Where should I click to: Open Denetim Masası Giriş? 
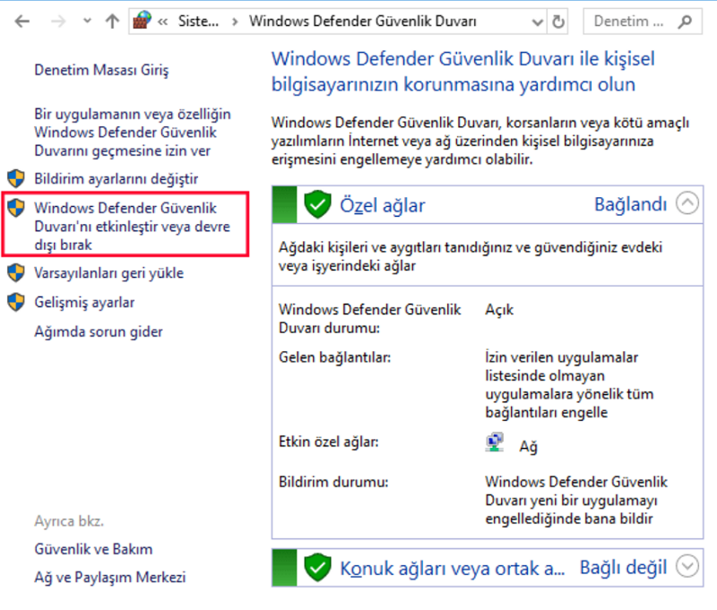click(99, 69)
